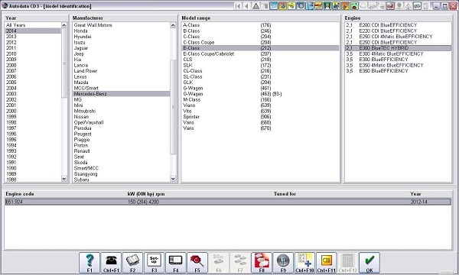Select E300 4Matic BlueEFFICIENCY engine
Viewport: 459px width, 275px height.
398,53
